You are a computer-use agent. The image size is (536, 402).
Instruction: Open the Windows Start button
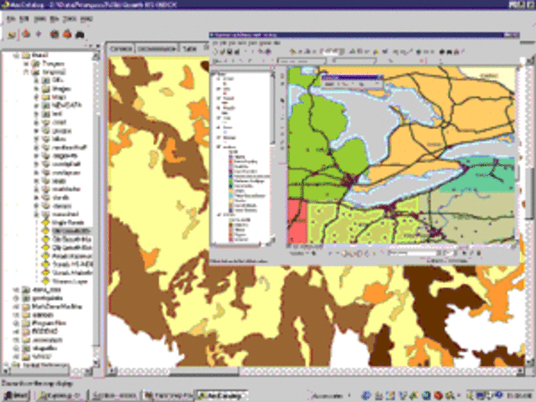[x=16, y=395]
